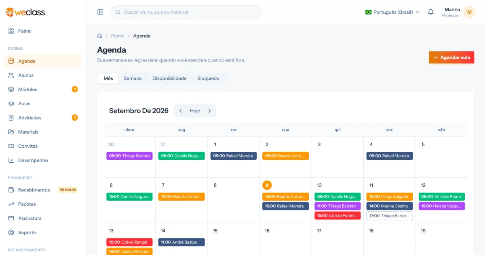Open the 14:00 Juliana Peixoto class
This screenshot has width=485, height=255.
pos(130,251)
